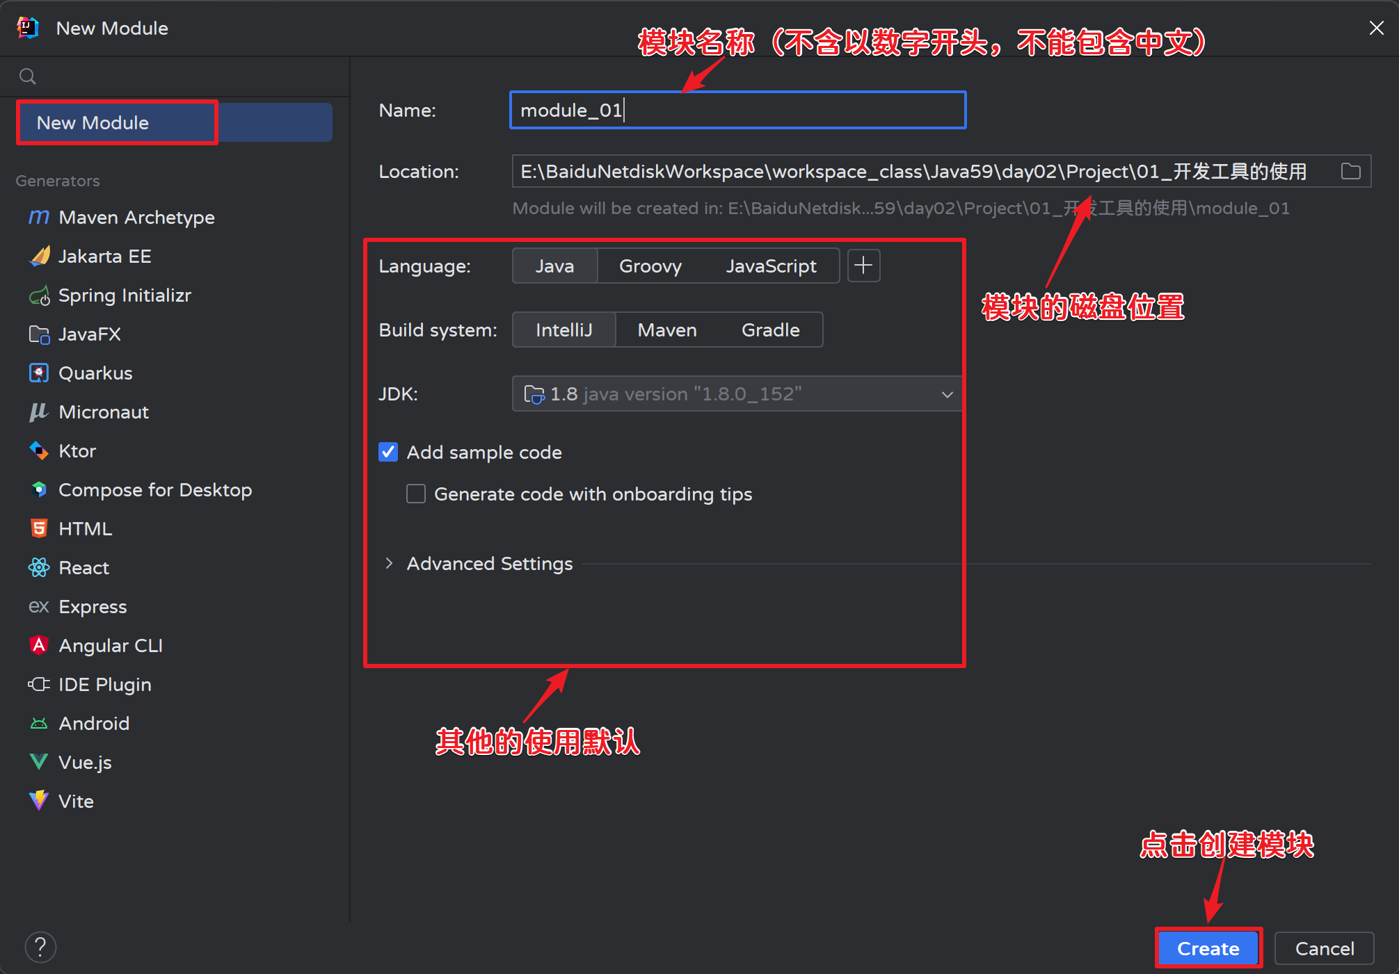Uncheck Add sample code
This screenshot has height=974, width=1399.
[387, 451]
